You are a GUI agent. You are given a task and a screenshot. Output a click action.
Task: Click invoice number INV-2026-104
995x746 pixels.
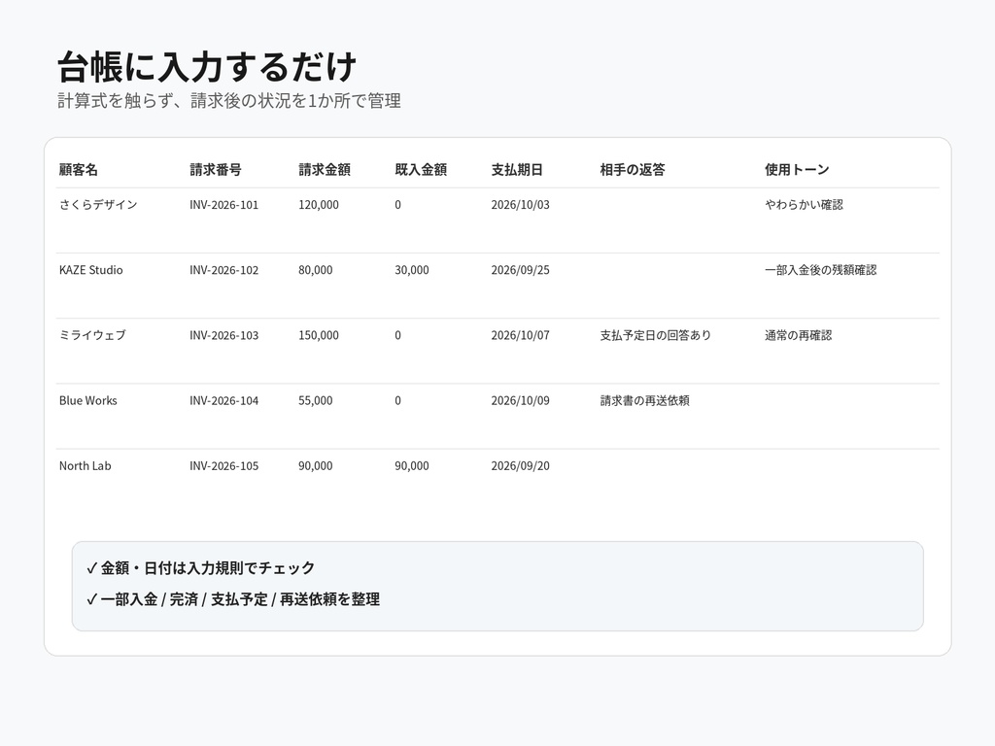point(224,401)
